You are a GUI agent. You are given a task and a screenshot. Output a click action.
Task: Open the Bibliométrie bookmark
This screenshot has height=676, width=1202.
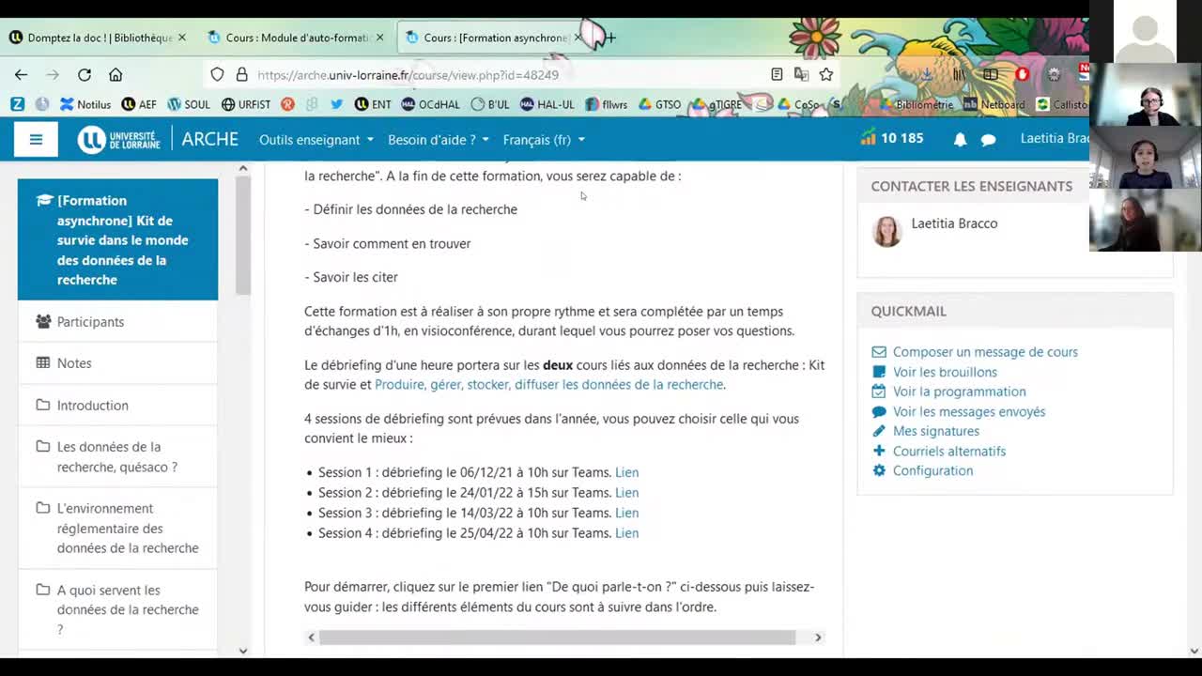[916, 104]
